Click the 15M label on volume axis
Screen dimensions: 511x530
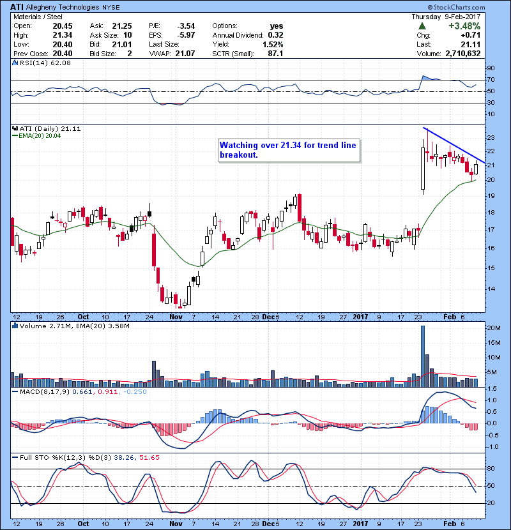point(493,343)
